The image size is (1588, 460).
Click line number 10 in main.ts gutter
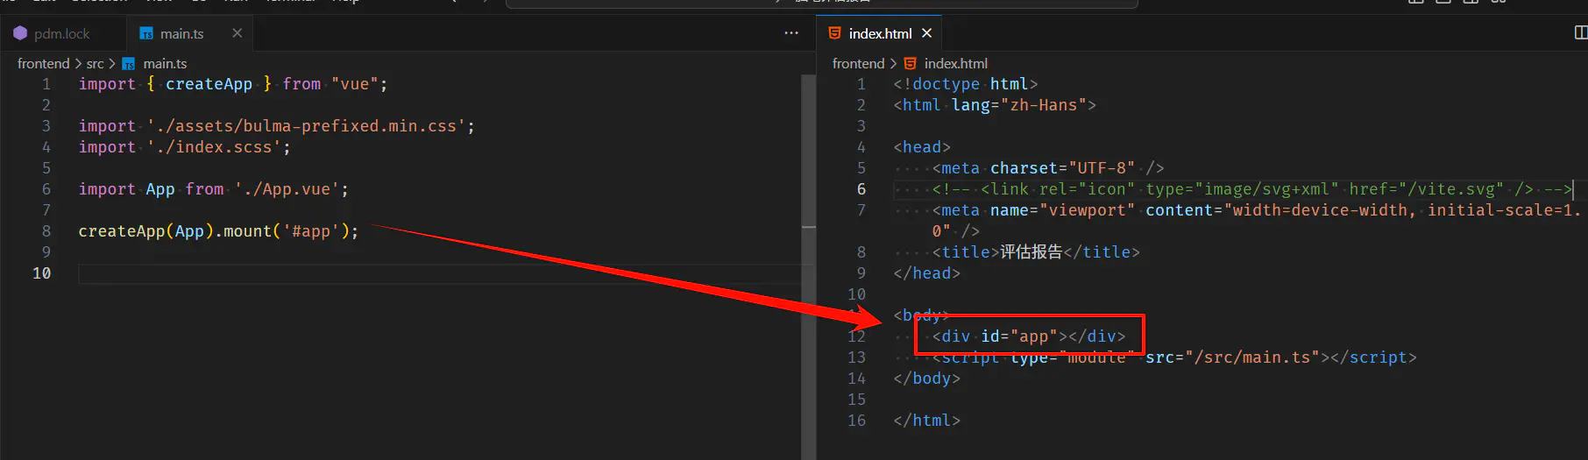tap(41, 273)
